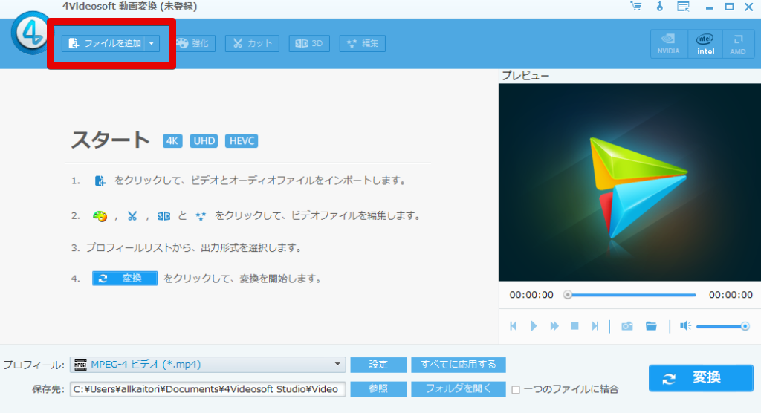Screen dimensions: 761x413
Task: Take a snapshot with camera icon
Action: [x=627, y=326]
